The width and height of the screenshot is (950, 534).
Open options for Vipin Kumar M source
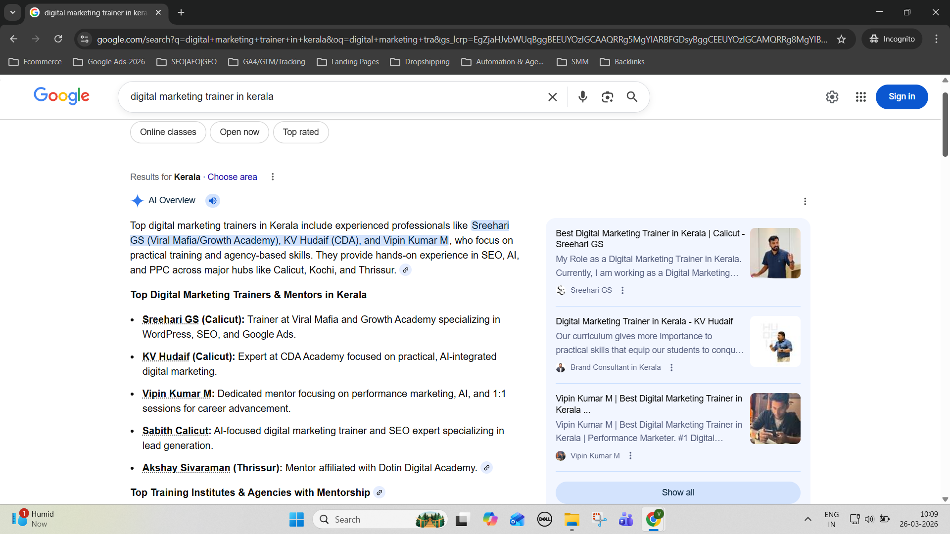[630, 456]
